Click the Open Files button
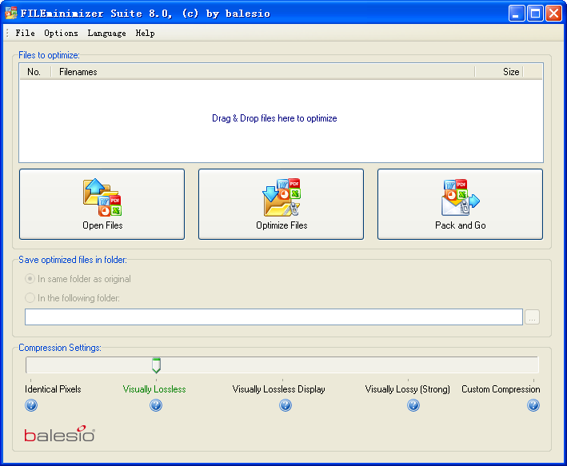The height and width of the screenshot is (466, 567). (x=102, y=204)
